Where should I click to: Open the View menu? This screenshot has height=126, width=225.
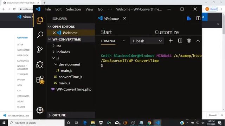89,9
